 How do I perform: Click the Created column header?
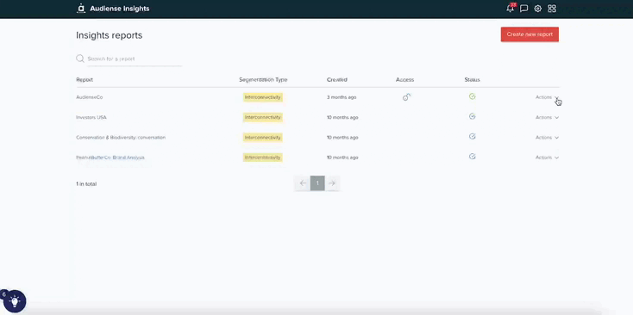coord(337,80)
